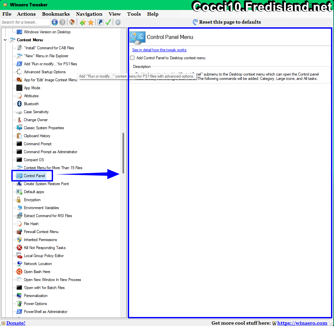The width and height of the screenshot is (334, 326).
Task: Click the Search for a tweak field
Action: pyautogui.click(x=25, y=22)
